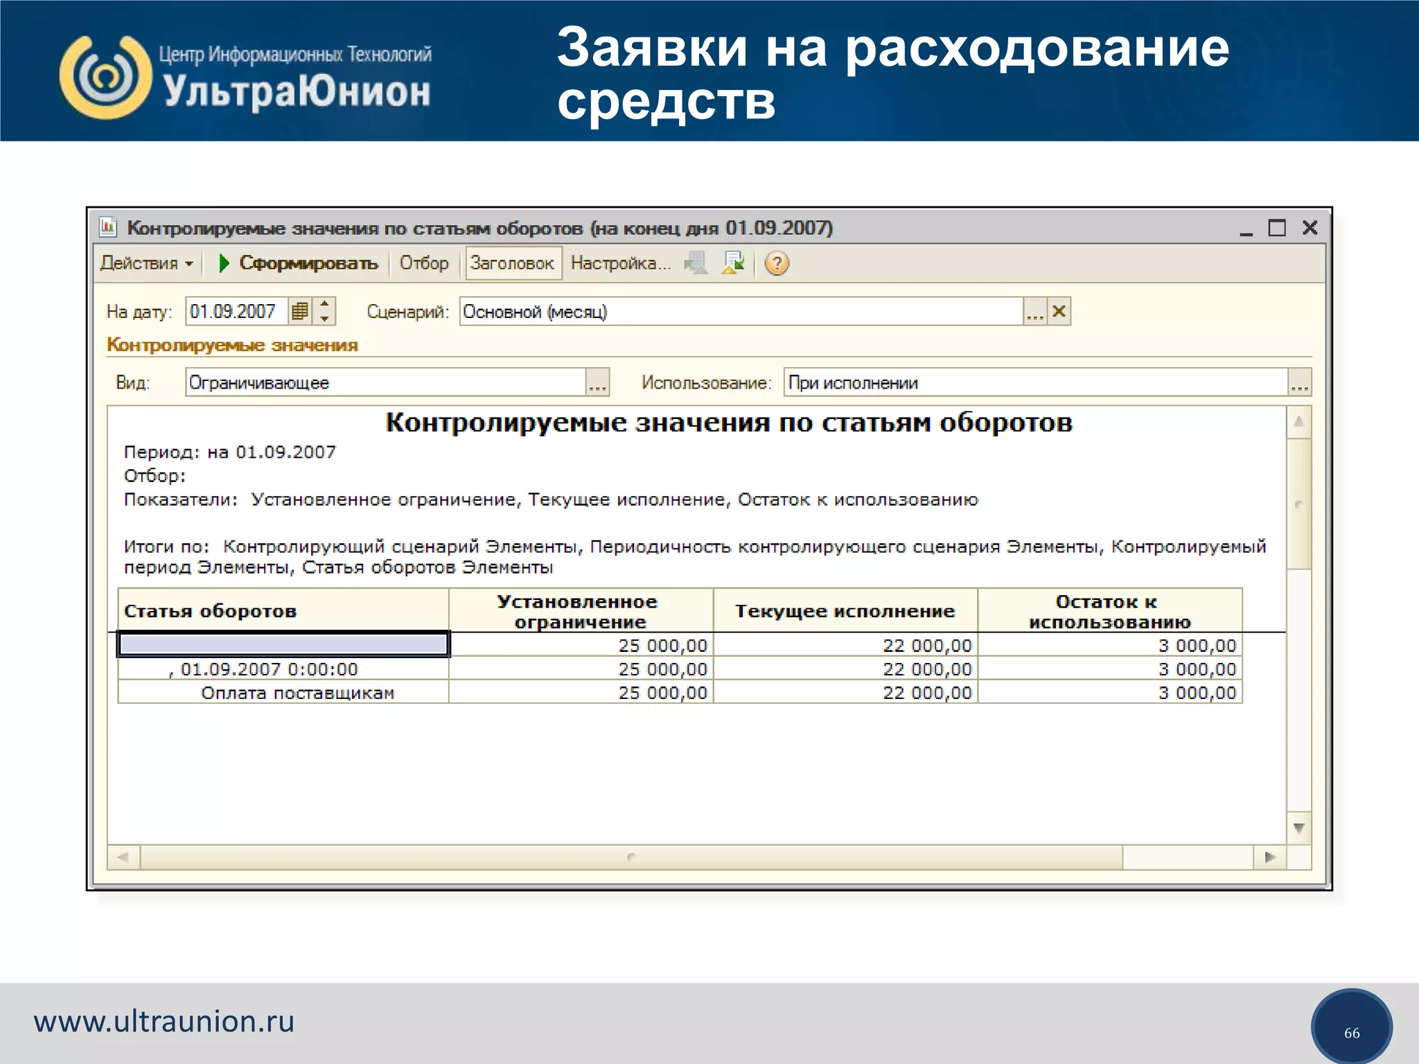Click the УльтраЮнион logo
The image size is (1419, 1064).
[246, 78]
